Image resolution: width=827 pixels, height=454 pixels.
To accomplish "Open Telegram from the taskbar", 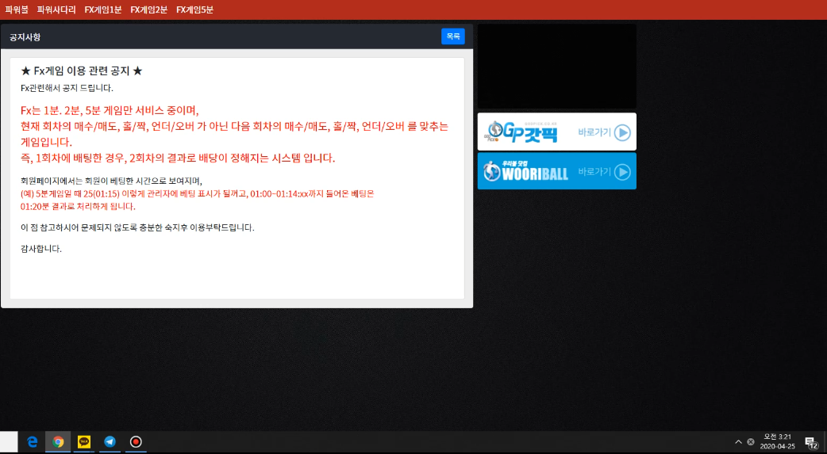I will click(x=110, y=442).
